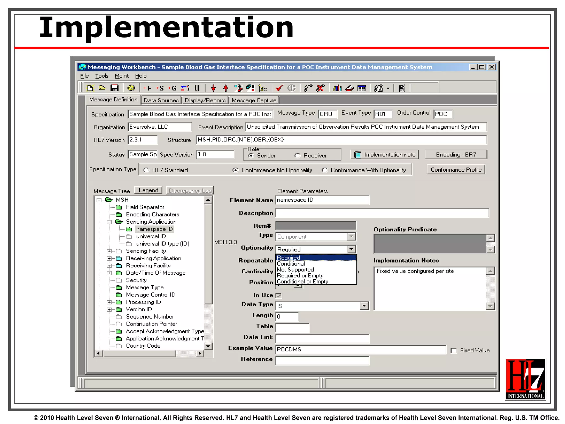565x424 pixels.
Task: Open the Tools menu
Action: (x=102, y=76)
